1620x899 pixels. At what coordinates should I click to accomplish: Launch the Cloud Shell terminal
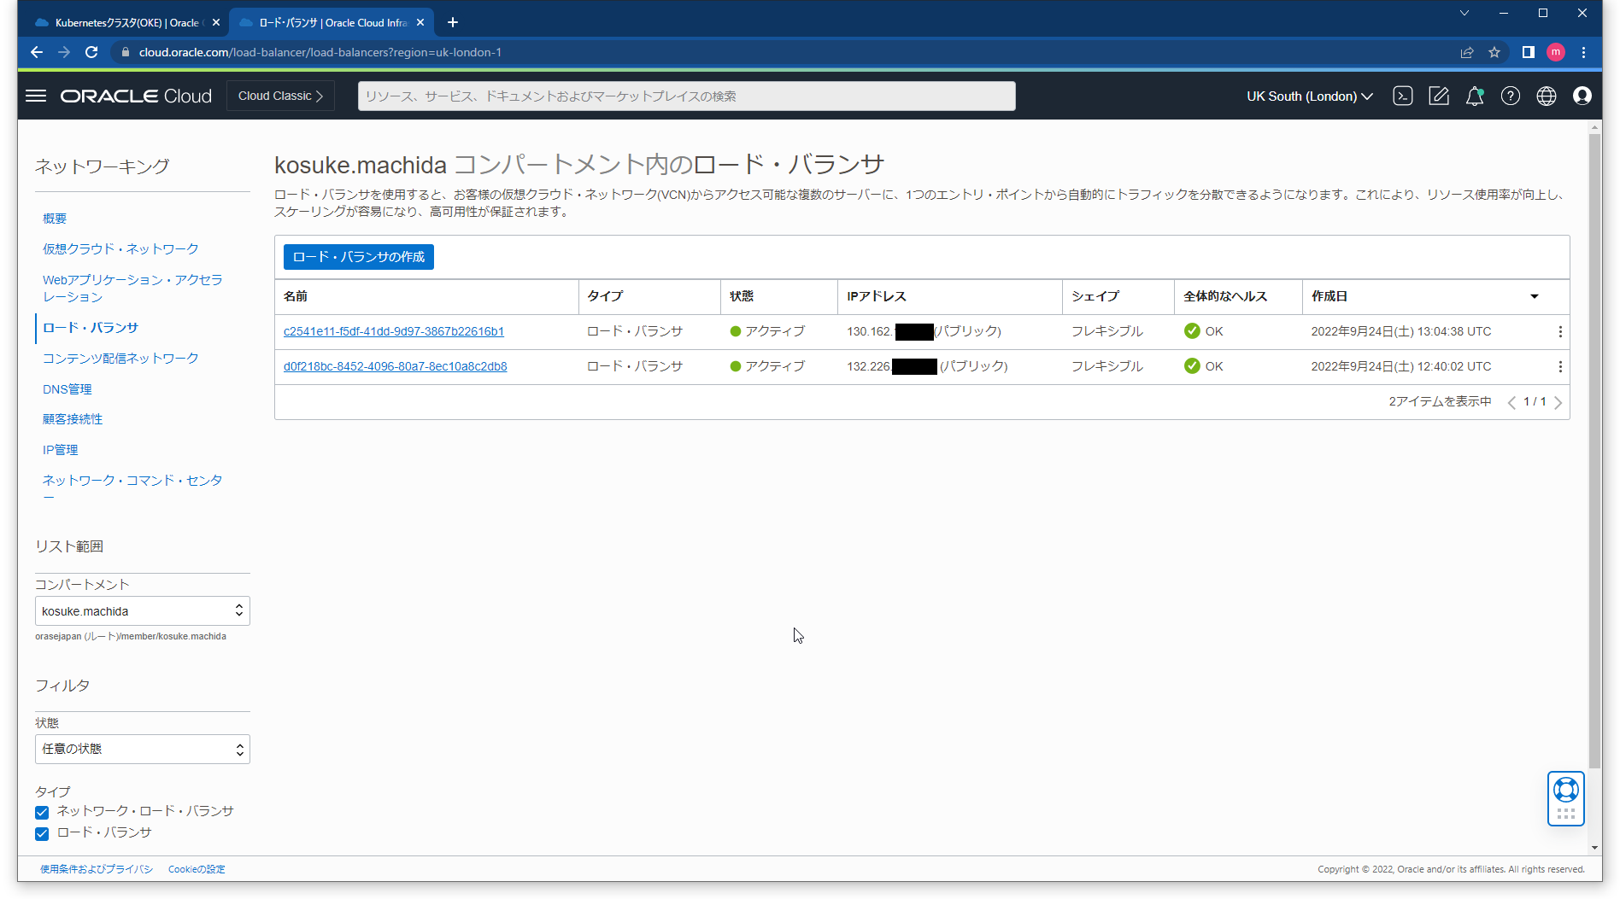point(1402,96)
